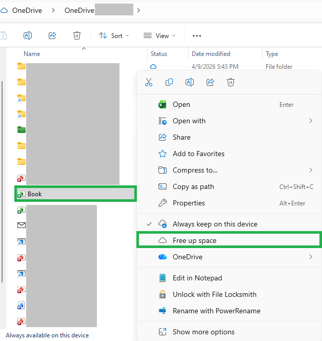Select the Book Excel file
The image size is (322, 341).
pos(75,194)
